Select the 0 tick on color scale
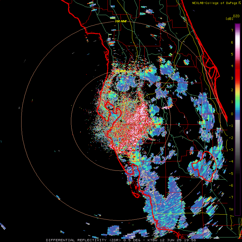The width and height of the screenshot is (242, 242). 232,114
